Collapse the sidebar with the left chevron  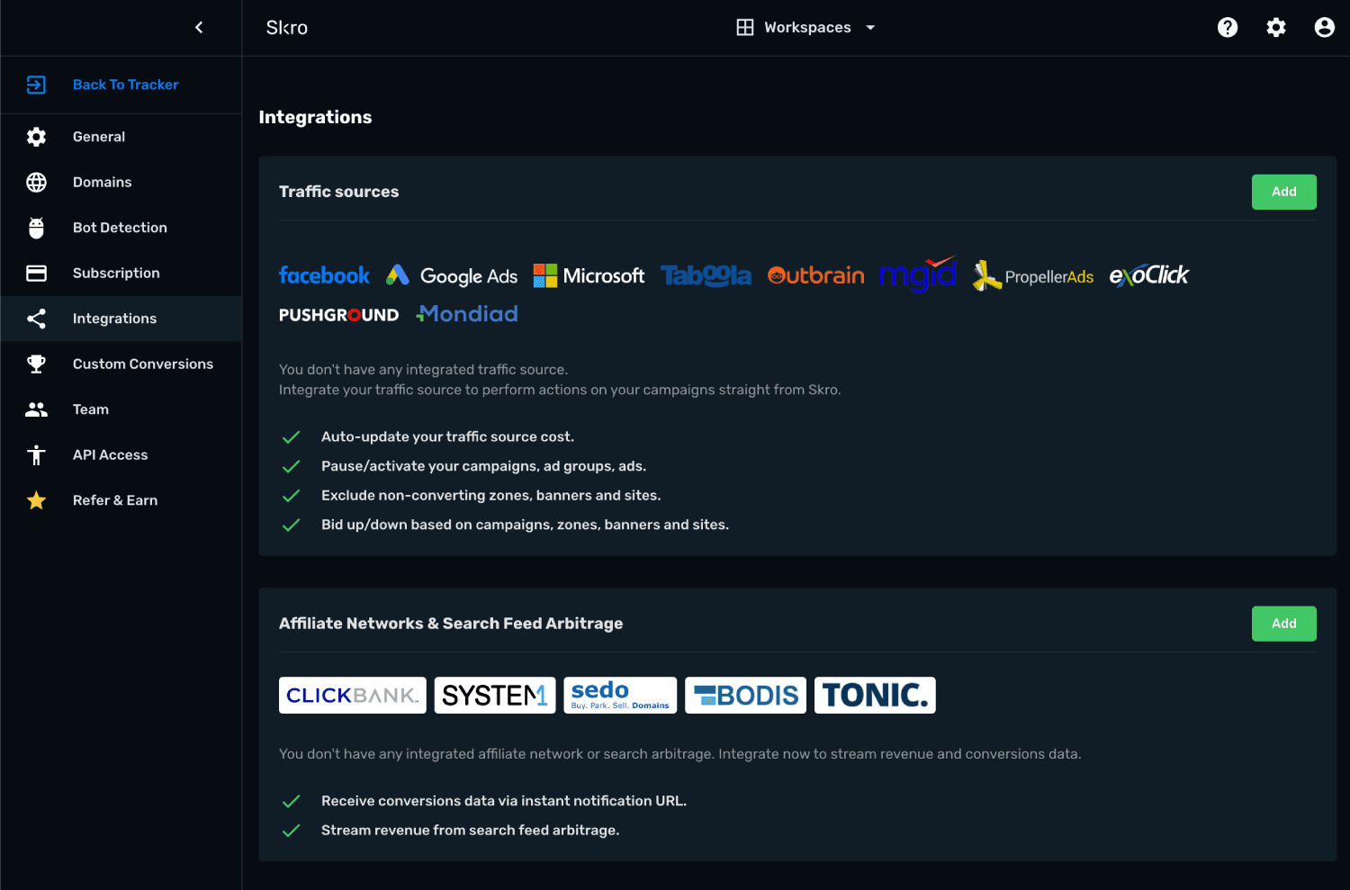coord(199,27)
